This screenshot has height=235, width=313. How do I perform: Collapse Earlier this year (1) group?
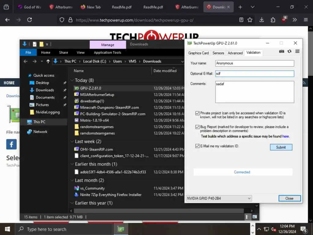tap(72, 203)
